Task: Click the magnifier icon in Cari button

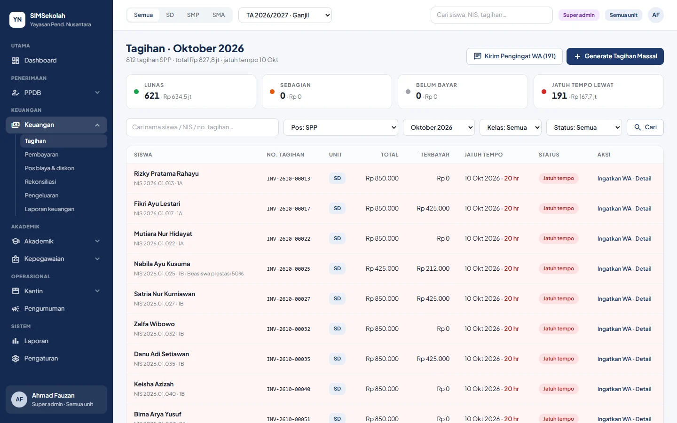Action: point(638,127)
